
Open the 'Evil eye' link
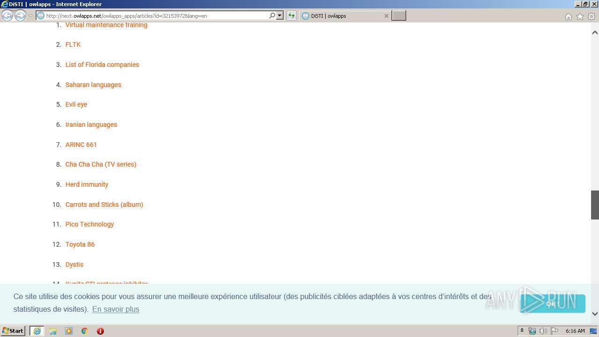(76, 104)
